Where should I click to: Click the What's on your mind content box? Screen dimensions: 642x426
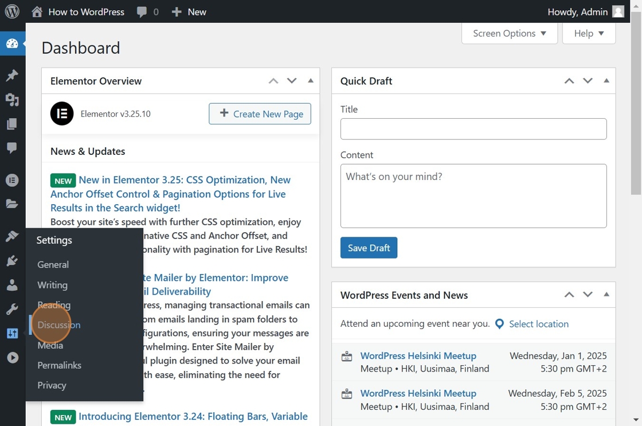(473, 196)
